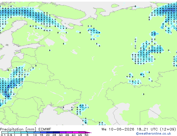This screenshot has width=177, height=136.
Task: Open the weatheronline.co.uk copyright link
Action: click(x=154, y=134)
